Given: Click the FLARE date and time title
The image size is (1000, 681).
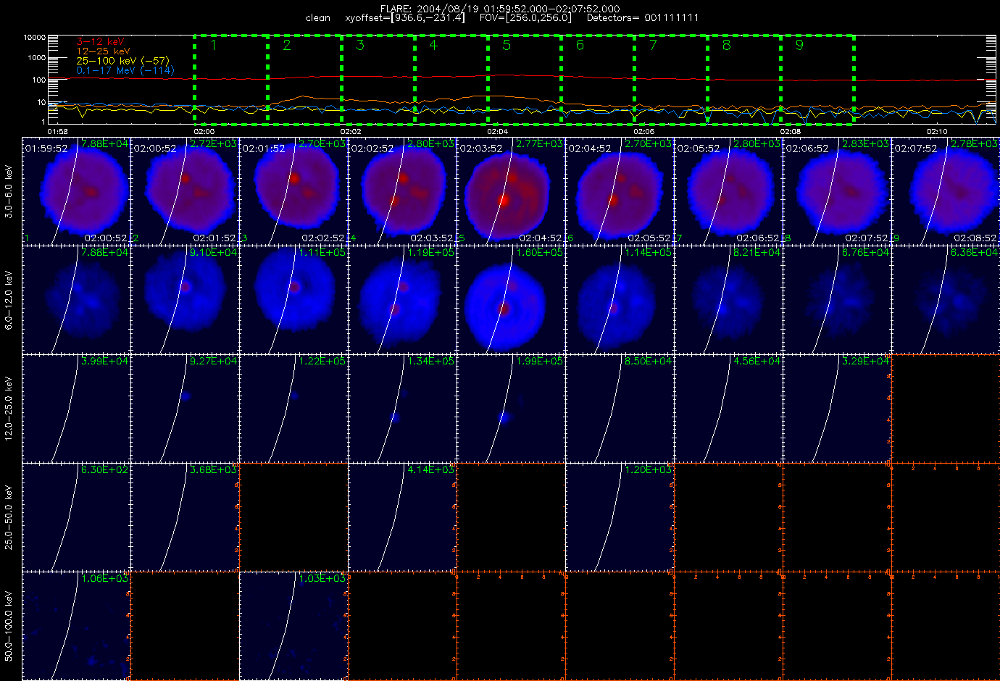Looking at the screenshot, I should pos(500,9).
